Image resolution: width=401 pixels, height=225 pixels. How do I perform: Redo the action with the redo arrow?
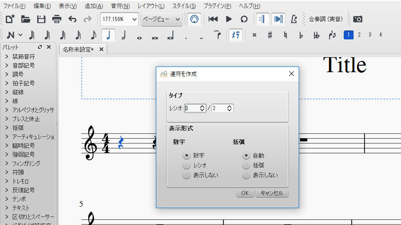88,19
